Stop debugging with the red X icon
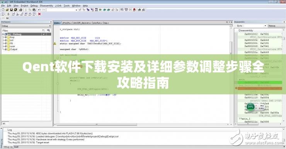This screenshot has width=286, height=149. tap(39, 14)
